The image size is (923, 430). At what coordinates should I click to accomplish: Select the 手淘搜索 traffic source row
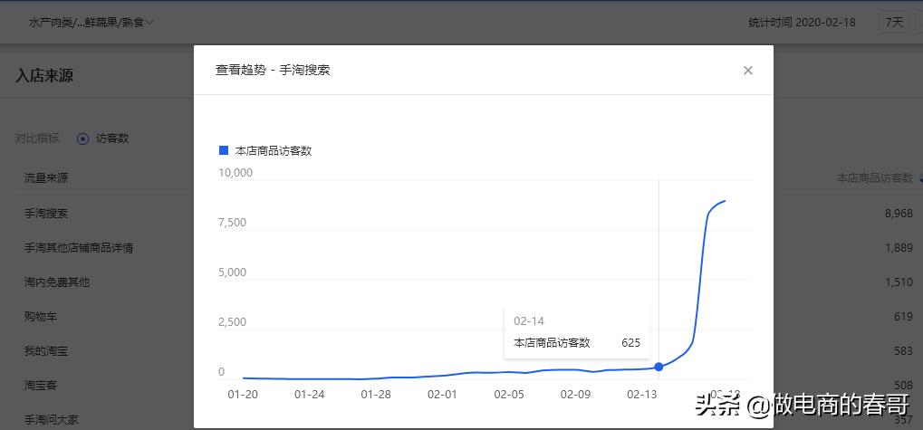46,214
